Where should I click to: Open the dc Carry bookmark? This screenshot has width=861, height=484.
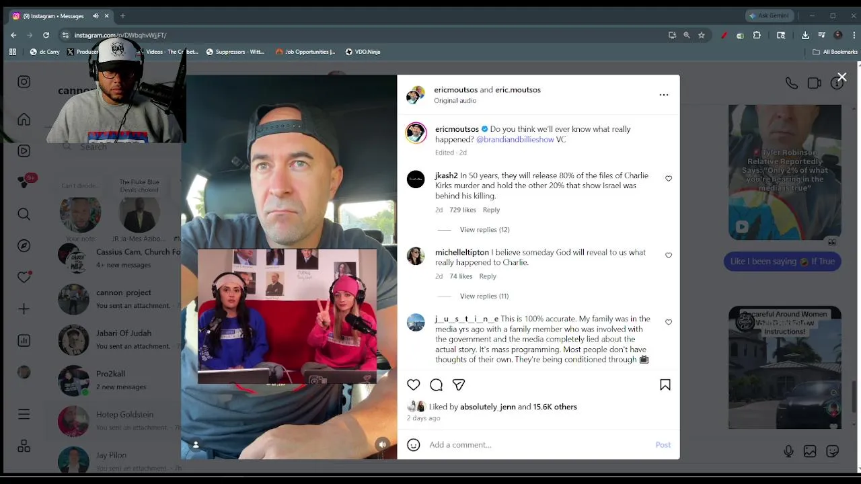(x=45, y=52)
